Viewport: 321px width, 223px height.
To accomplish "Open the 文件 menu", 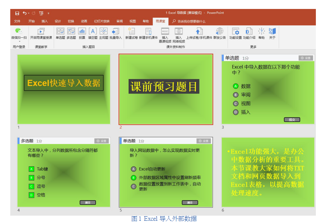I will point(17,21).
